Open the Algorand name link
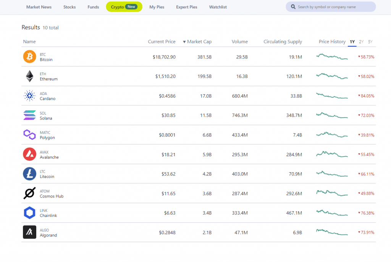Image resolution: width=391 pixels, height=262 pixels. point(48,235)
